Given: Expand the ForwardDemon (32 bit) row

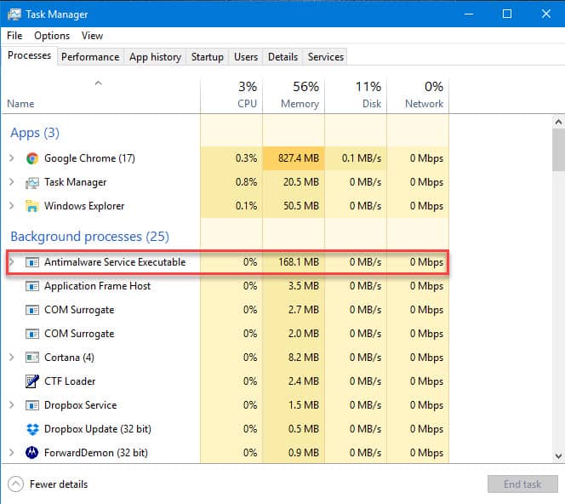Looking at the screenshot, I should point(12,452).
